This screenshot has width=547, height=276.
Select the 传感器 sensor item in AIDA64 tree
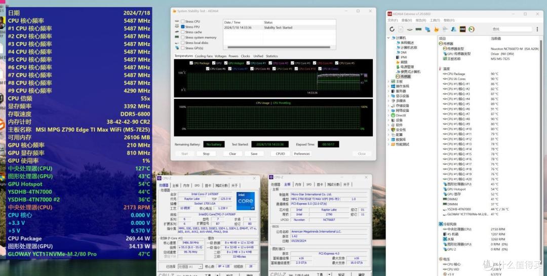tap(403, 76)
